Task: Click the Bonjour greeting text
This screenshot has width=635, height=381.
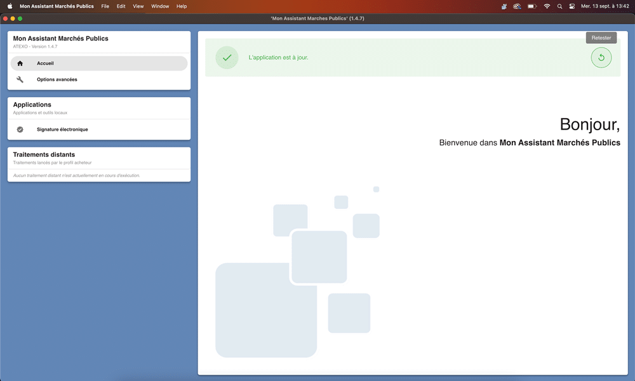Action: 590,124
